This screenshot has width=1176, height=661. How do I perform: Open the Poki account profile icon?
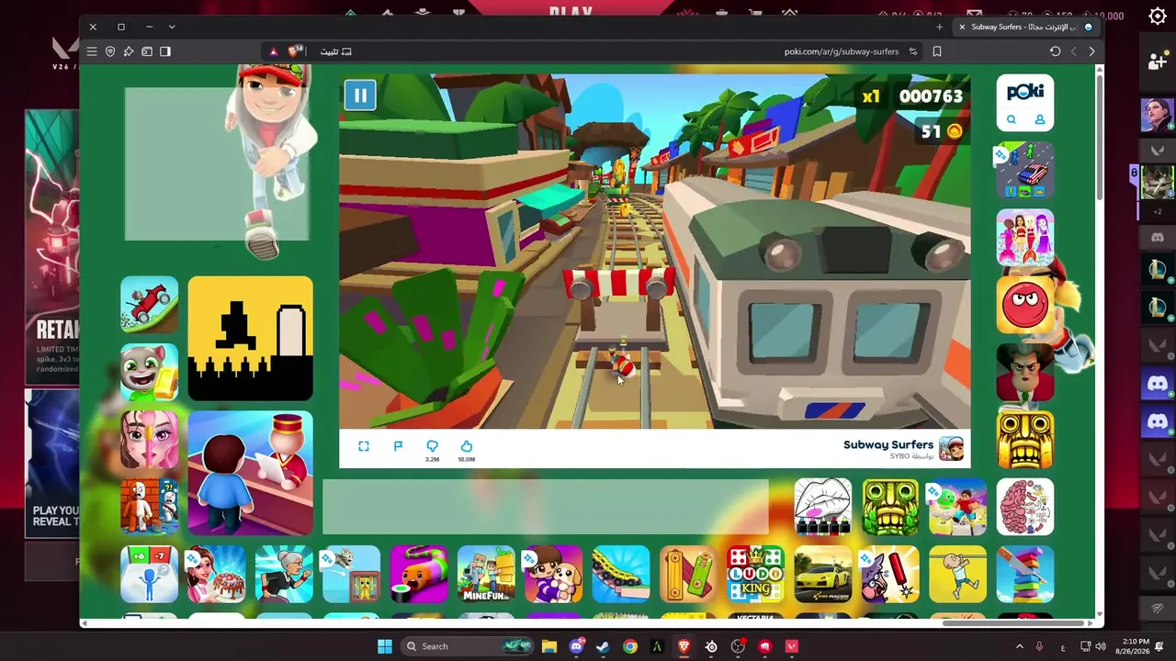click(1040, 119)
